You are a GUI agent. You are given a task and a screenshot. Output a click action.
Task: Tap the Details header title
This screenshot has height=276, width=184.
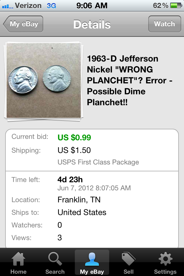[x=92, y=24]
